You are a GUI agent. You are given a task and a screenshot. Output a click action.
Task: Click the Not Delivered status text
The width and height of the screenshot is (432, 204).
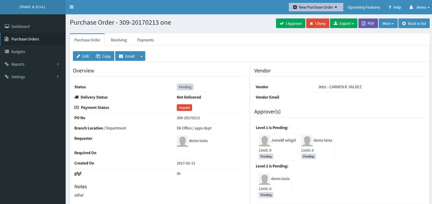(189, 97)
